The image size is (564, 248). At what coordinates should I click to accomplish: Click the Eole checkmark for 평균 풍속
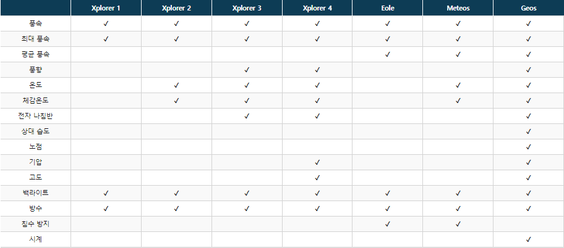click(x=387, y=54)
